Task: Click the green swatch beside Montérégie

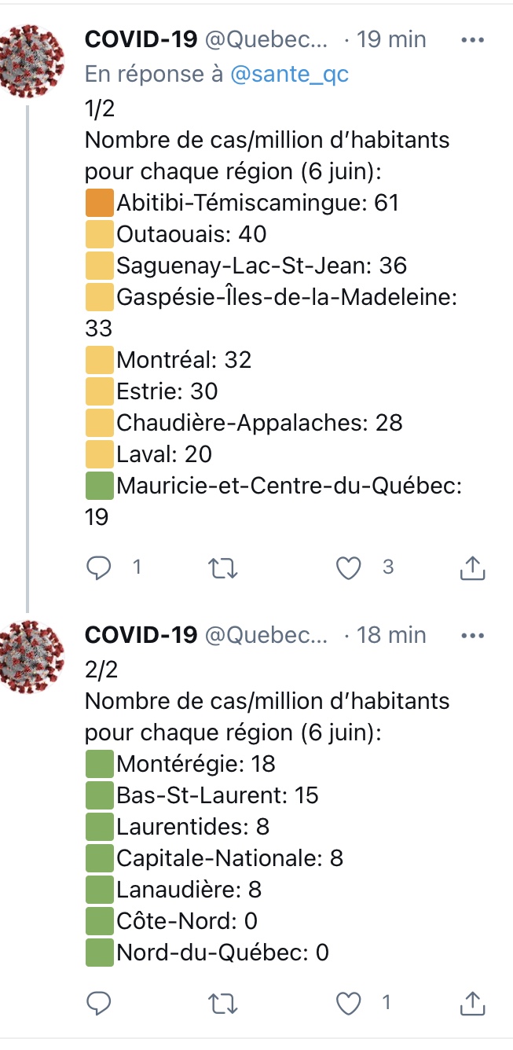Action: 98,763
